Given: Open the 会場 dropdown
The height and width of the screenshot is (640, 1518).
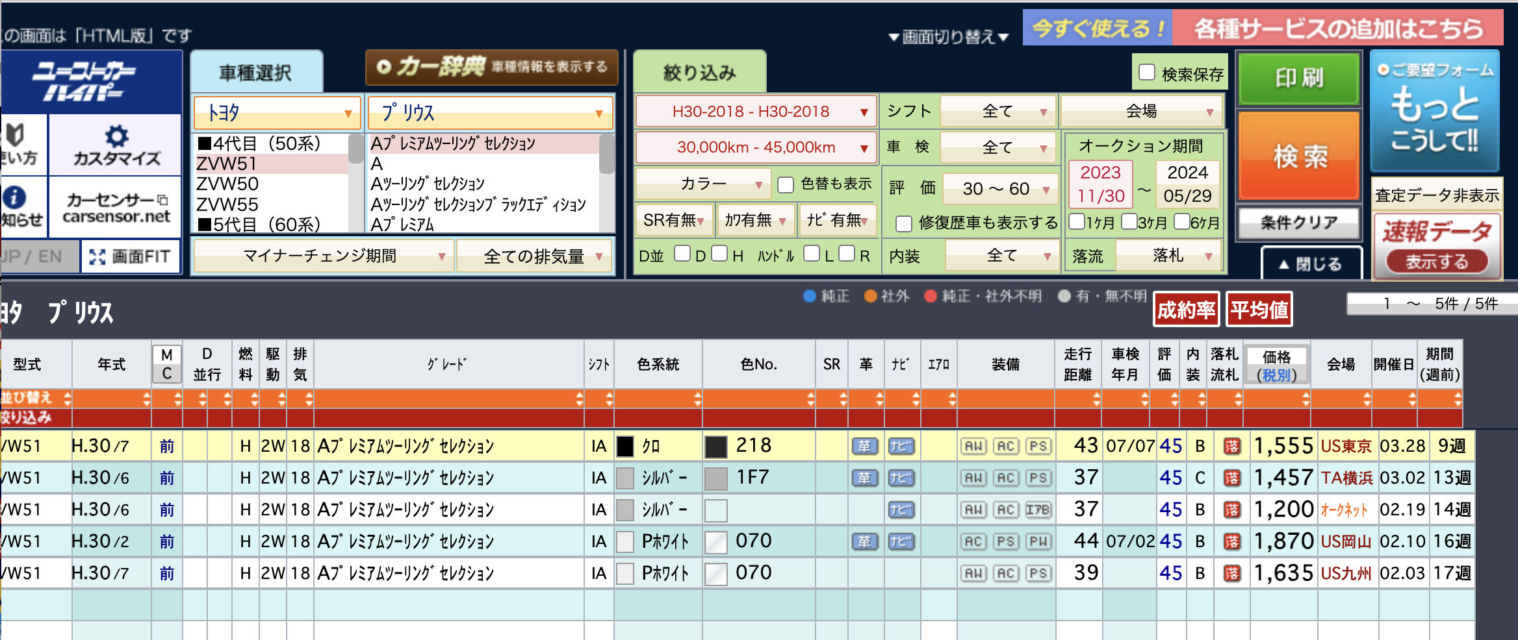Looking at the screenshot, I should pyautogui.click(x=1142, y=112).
